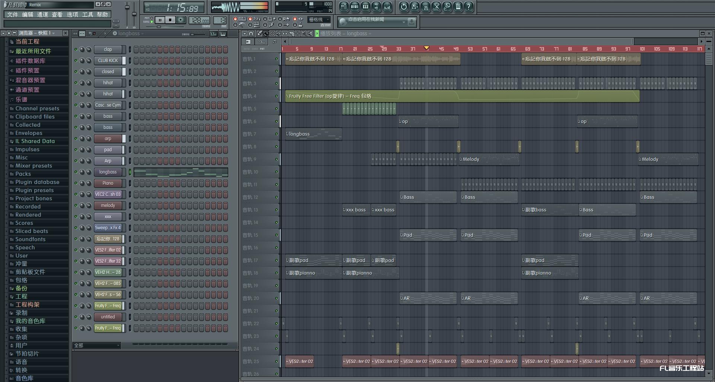Viewport: 715px width, 382px height.
Task: Select the playlist pencil draw tool
Action: (260, 33)
